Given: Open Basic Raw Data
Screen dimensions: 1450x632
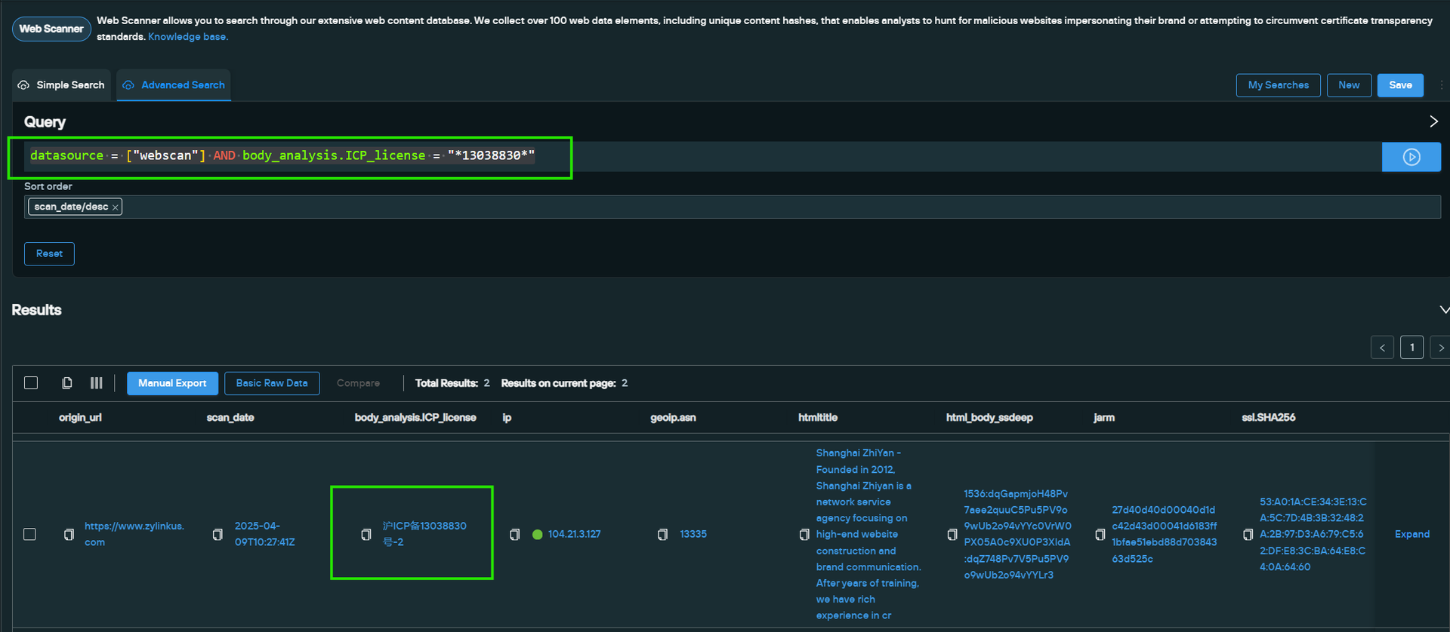Looking at the screenshot, I should [x=272, y=383].
